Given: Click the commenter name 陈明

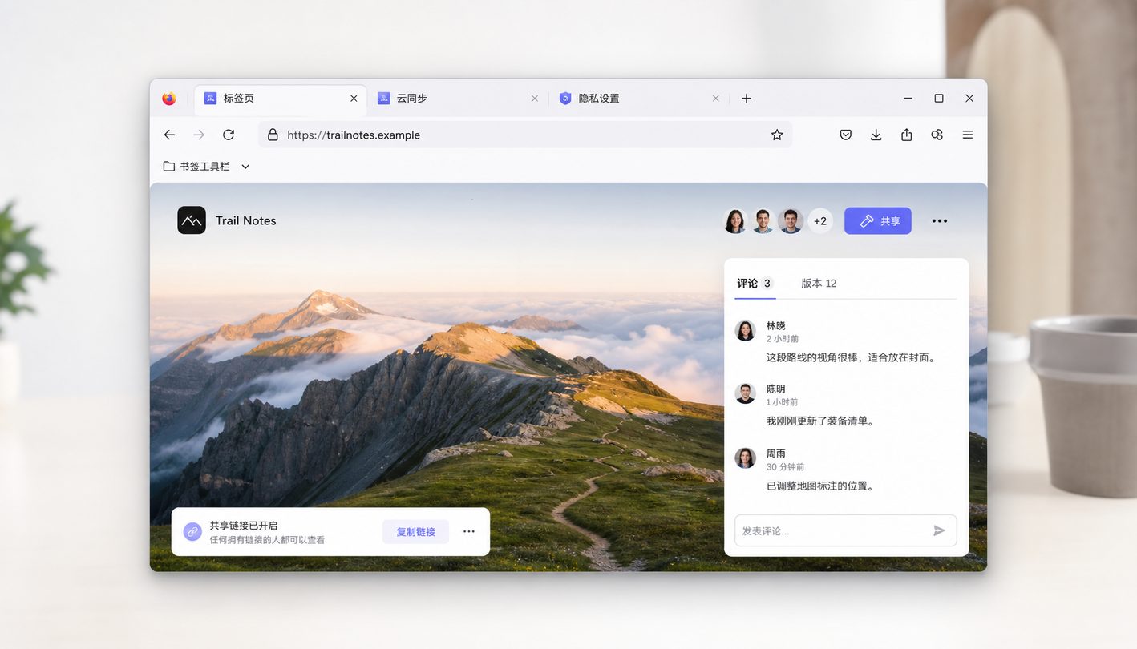Looking at the screenshot, I should coord(776,389).
